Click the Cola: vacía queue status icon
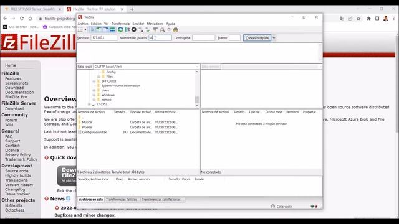The width and height of the screenshot is (399, 224). (273, 206)
